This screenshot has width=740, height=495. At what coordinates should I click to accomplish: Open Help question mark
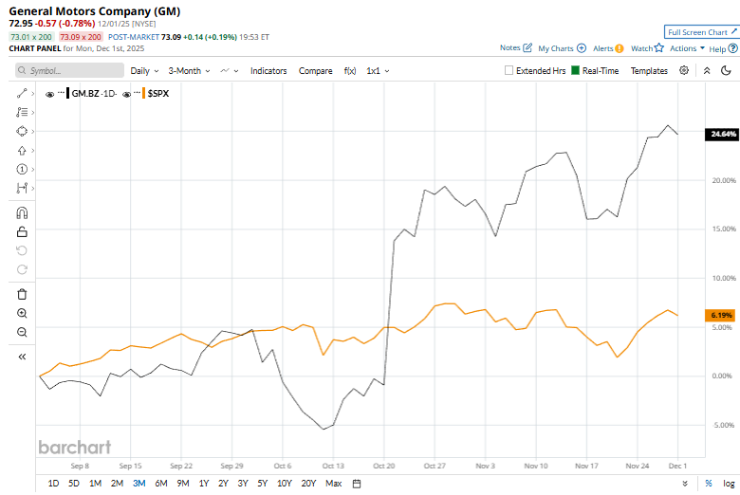coord(732,48)
